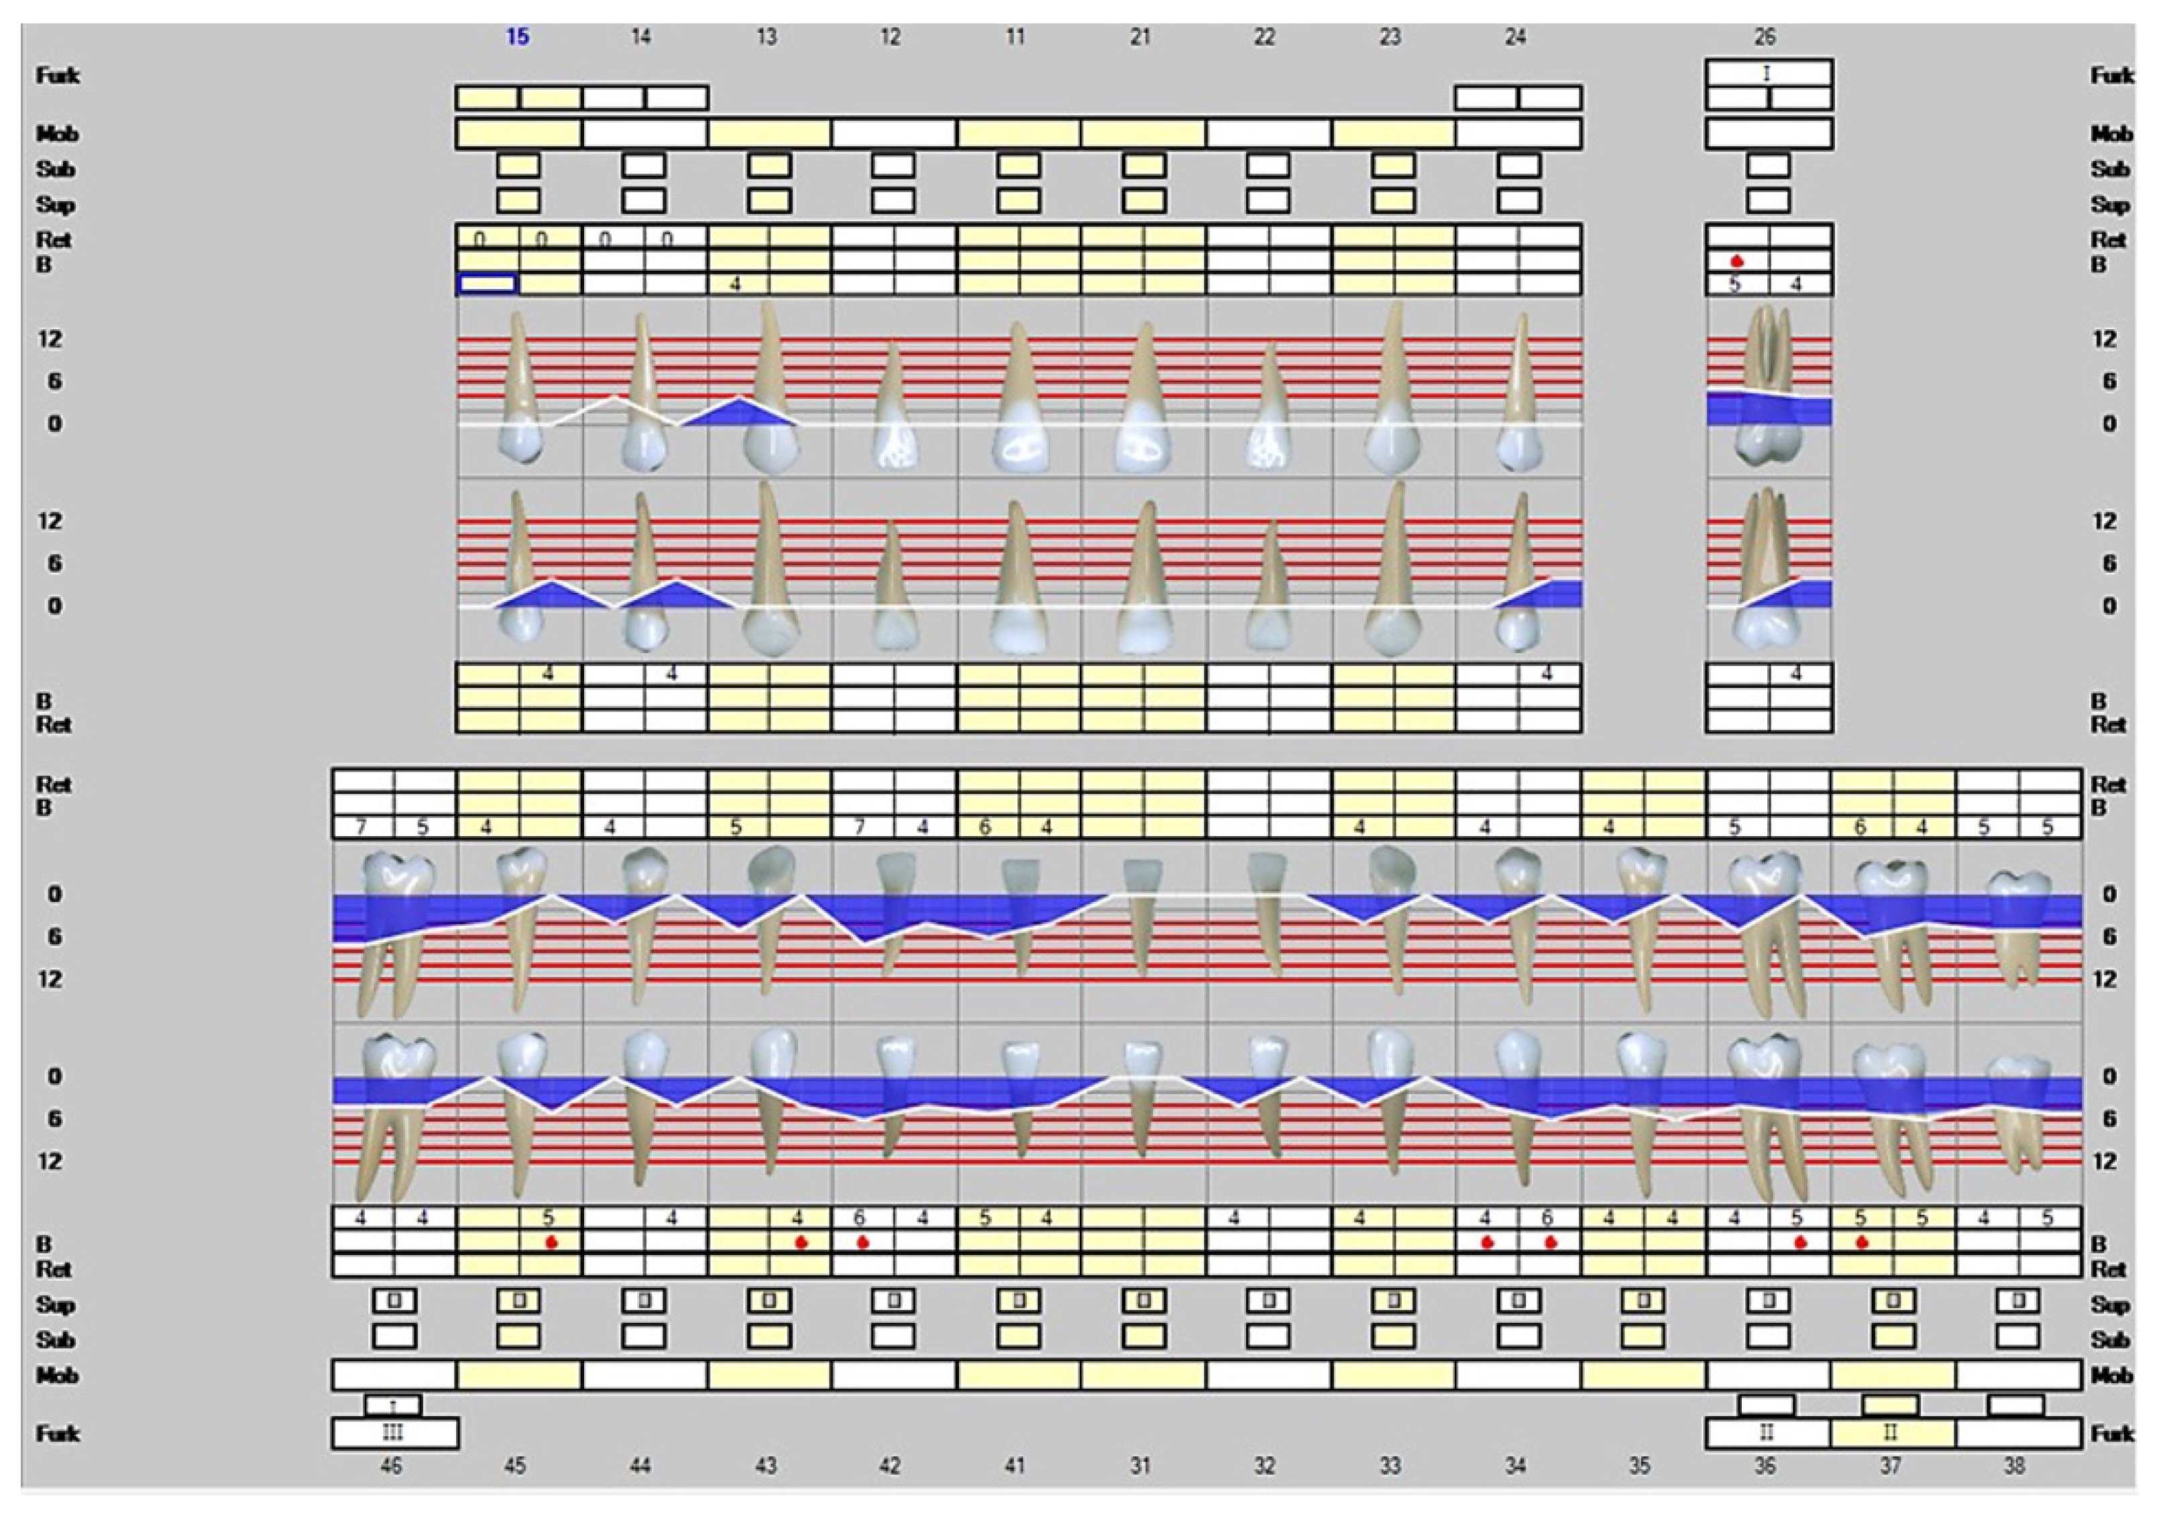2163x1518 pixels.
Task: Open the Furk field showing II under tooth 36
Action: click(1767, 1434)
